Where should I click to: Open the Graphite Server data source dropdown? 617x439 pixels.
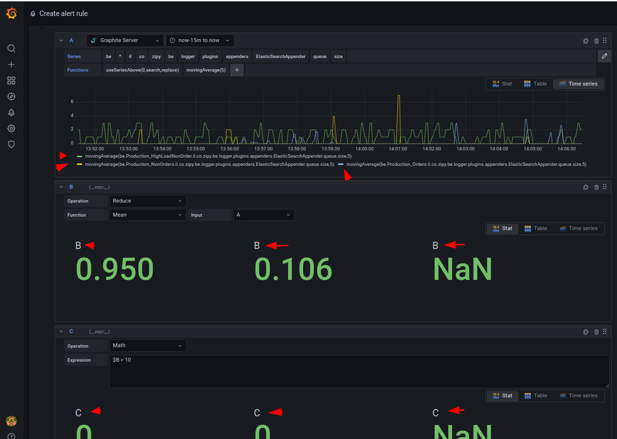coord(124,41)
